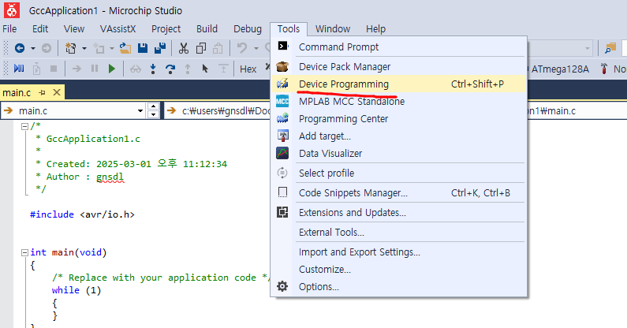Choose External Tools... entry
The height and width of the screenshot is (328, 627).
tap(398, 233)
